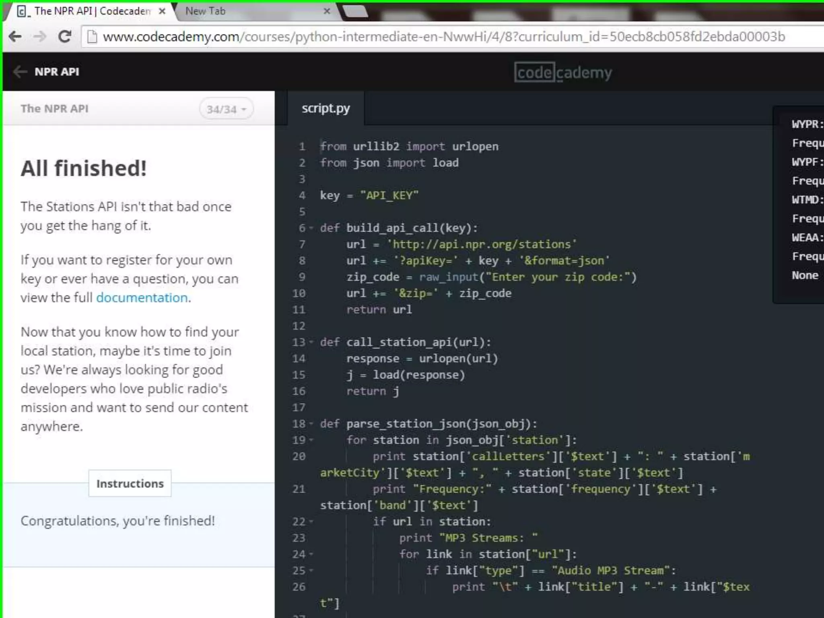
Task: Select The NPR API Codecademy tab
Action: 91,11
